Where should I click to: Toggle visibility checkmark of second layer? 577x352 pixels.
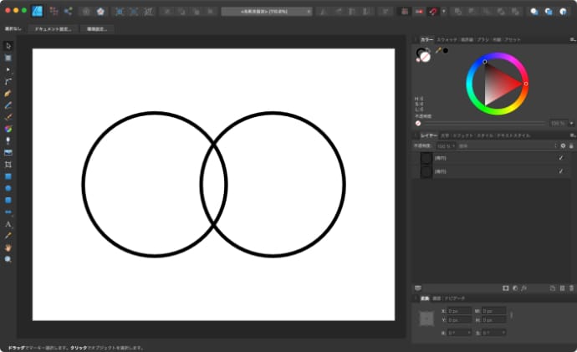coord(561,171)
